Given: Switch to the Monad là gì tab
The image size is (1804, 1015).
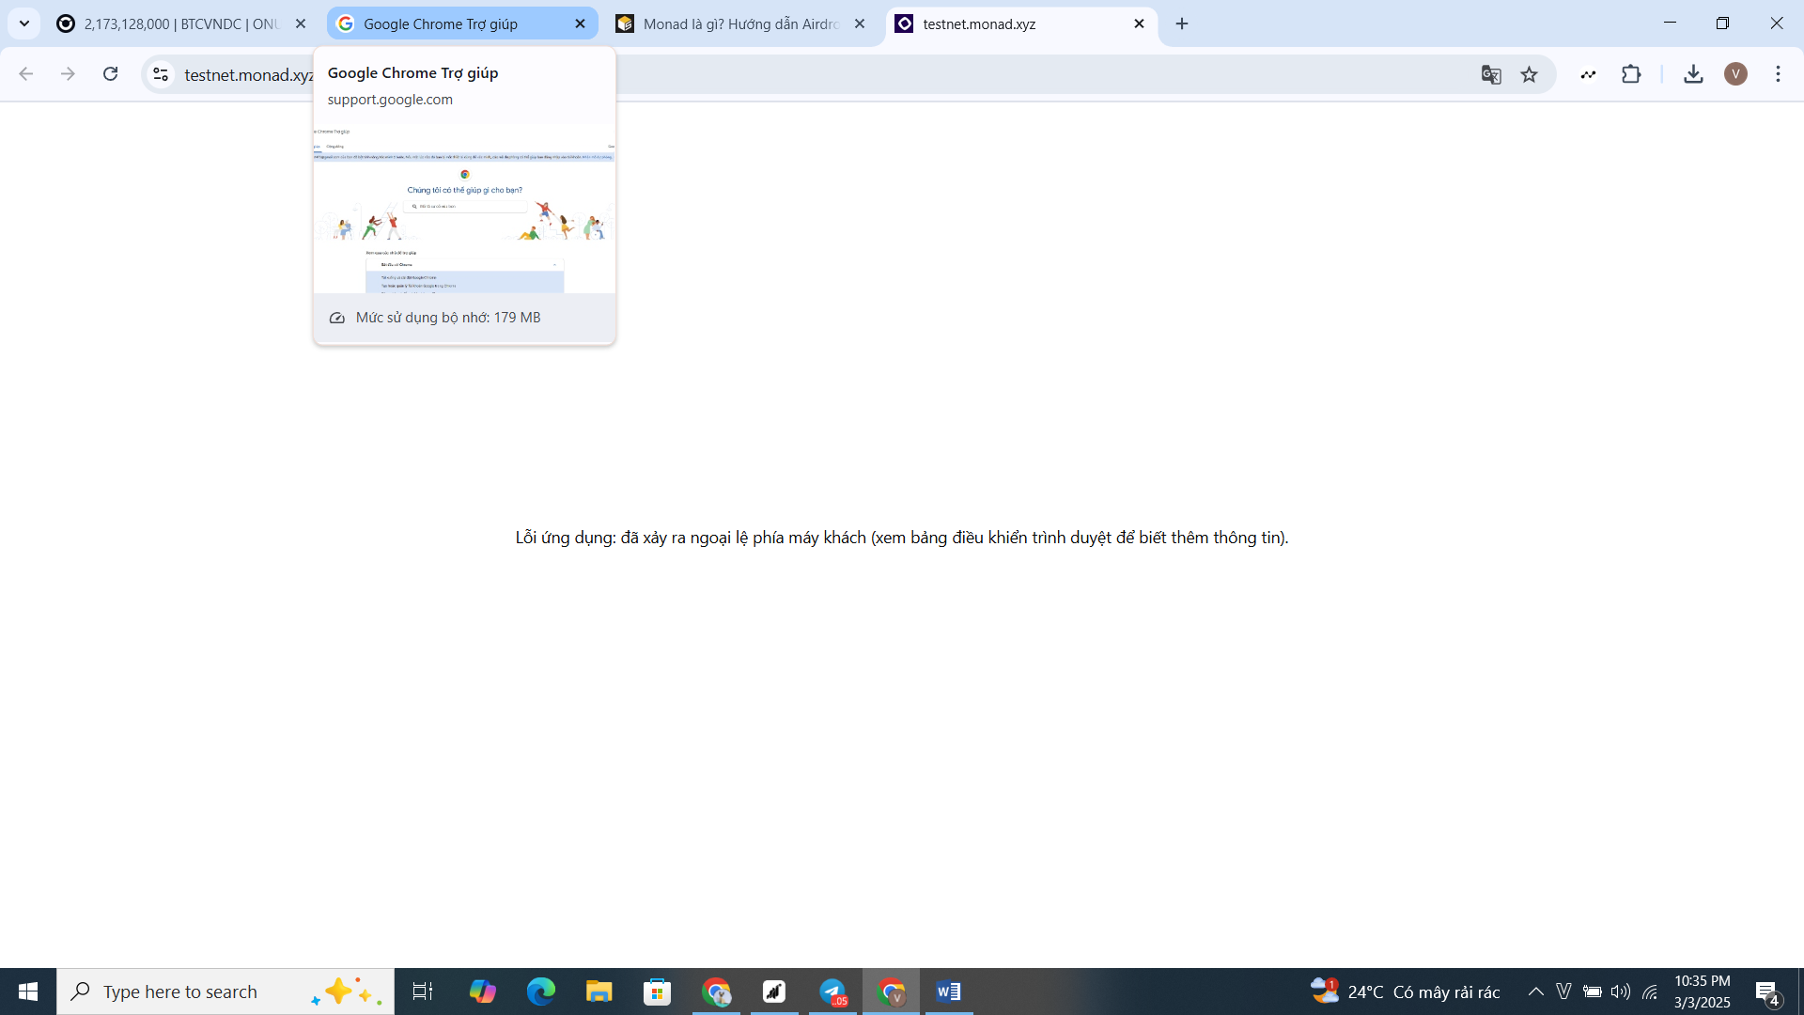Looking at the screenshot, I should (738, 23).
